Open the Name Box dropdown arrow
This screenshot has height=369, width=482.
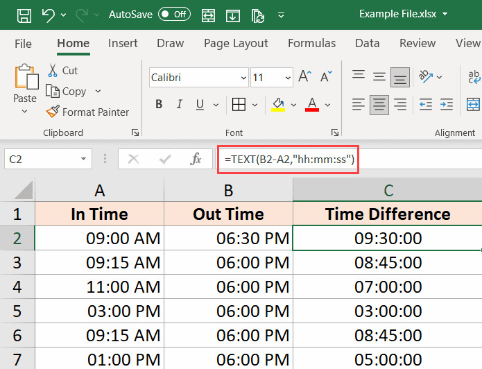[x=84, y=160]
